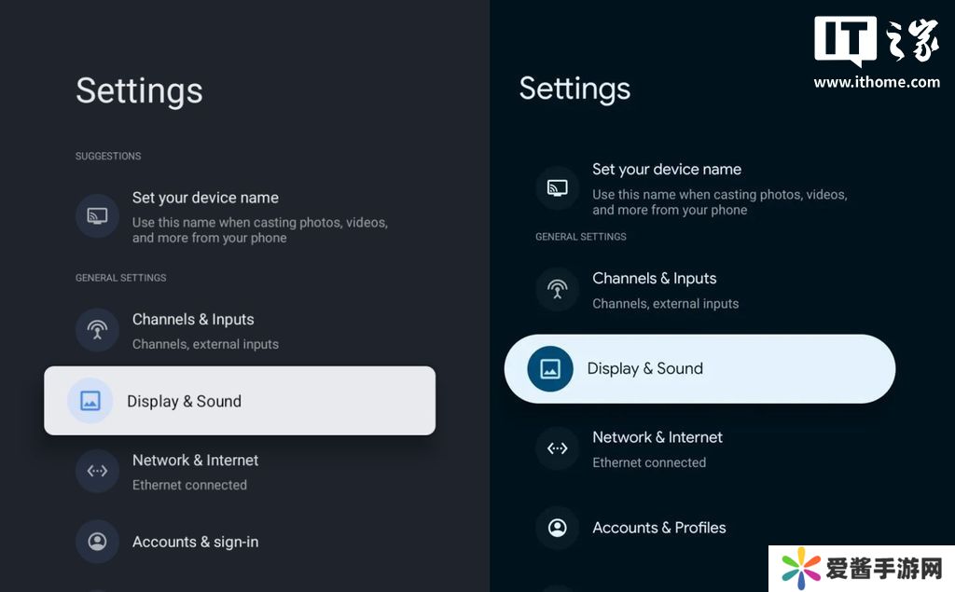Open Accounts & sign-in settings
The height and width of the screenshot is (592, 955).
click(195, 542)
